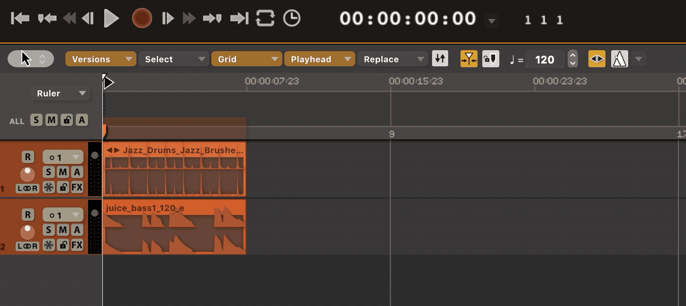Click the up-down arrows icon beside Replace
This screenshot has width=686, height=306.
coord(440,59)
